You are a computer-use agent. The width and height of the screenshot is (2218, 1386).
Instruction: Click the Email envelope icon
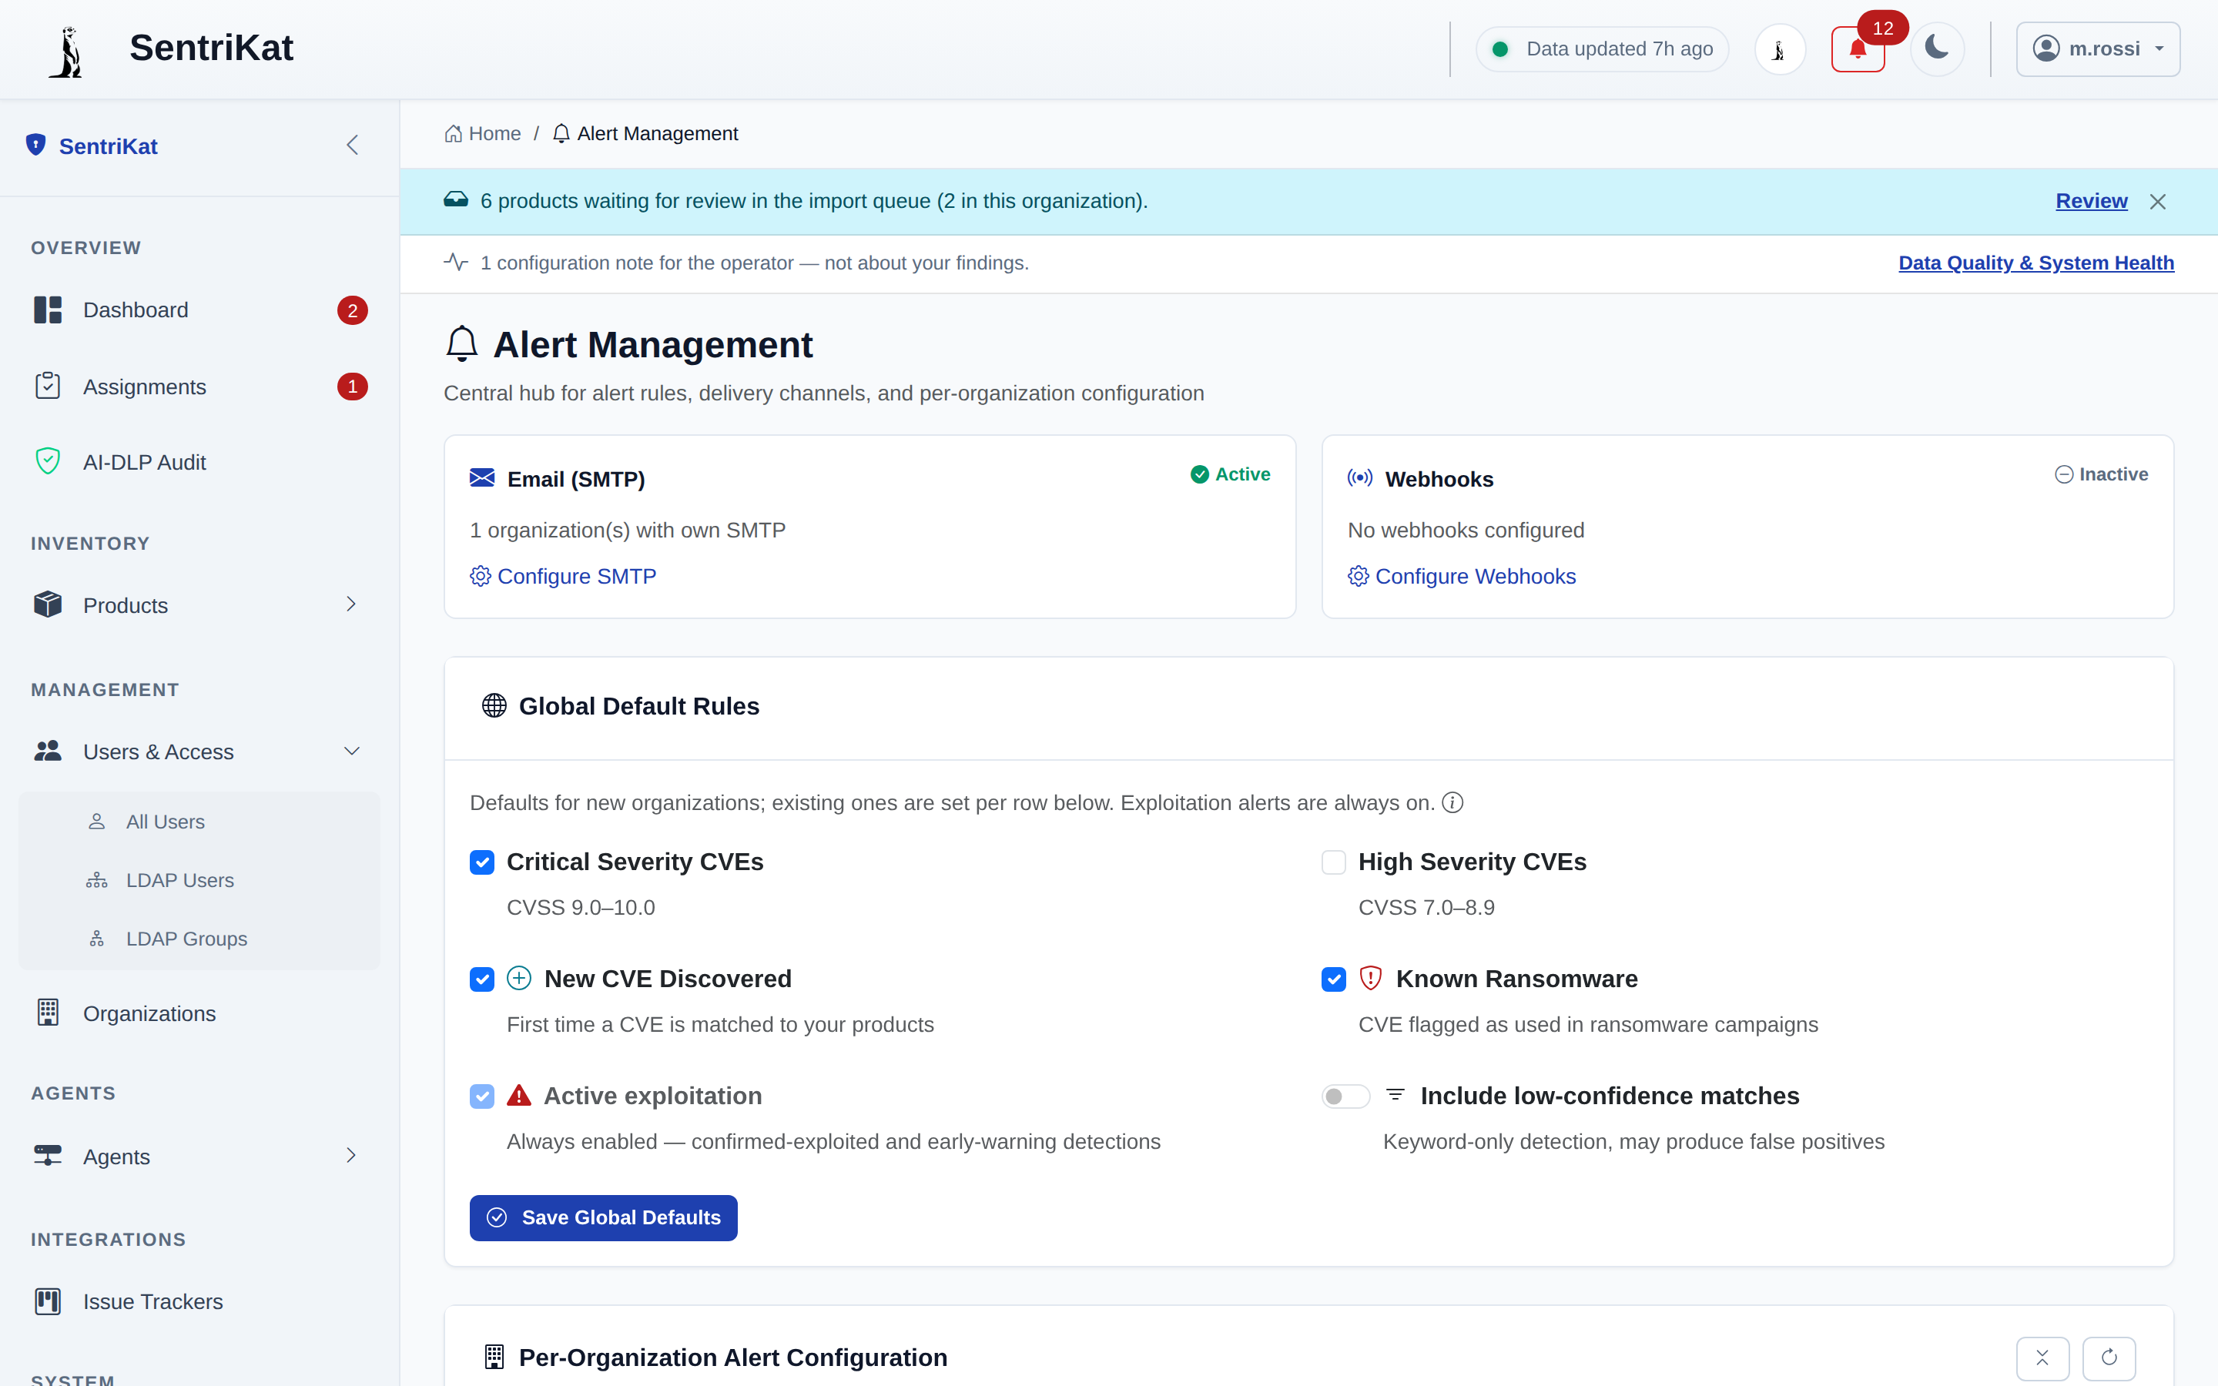pyautogui.click(x=482, y=477)
